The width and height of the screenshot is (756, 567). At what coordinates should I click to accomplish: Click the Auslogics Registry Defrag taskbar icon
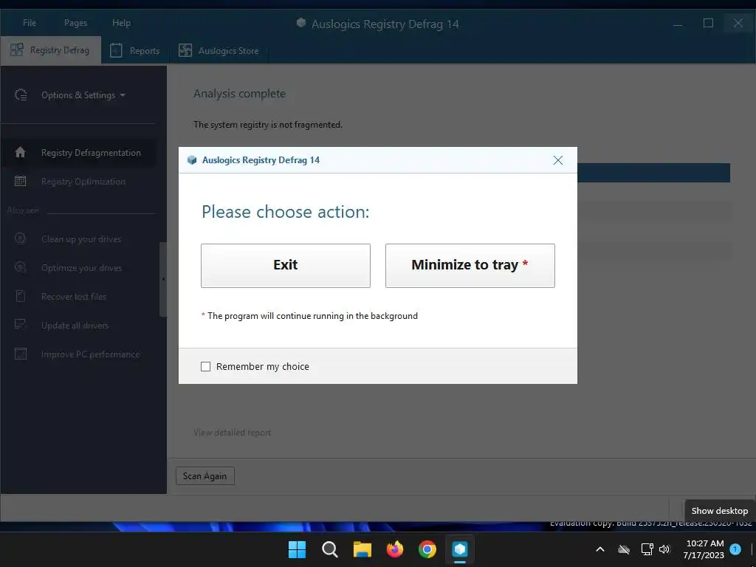[x=460, y=549]
